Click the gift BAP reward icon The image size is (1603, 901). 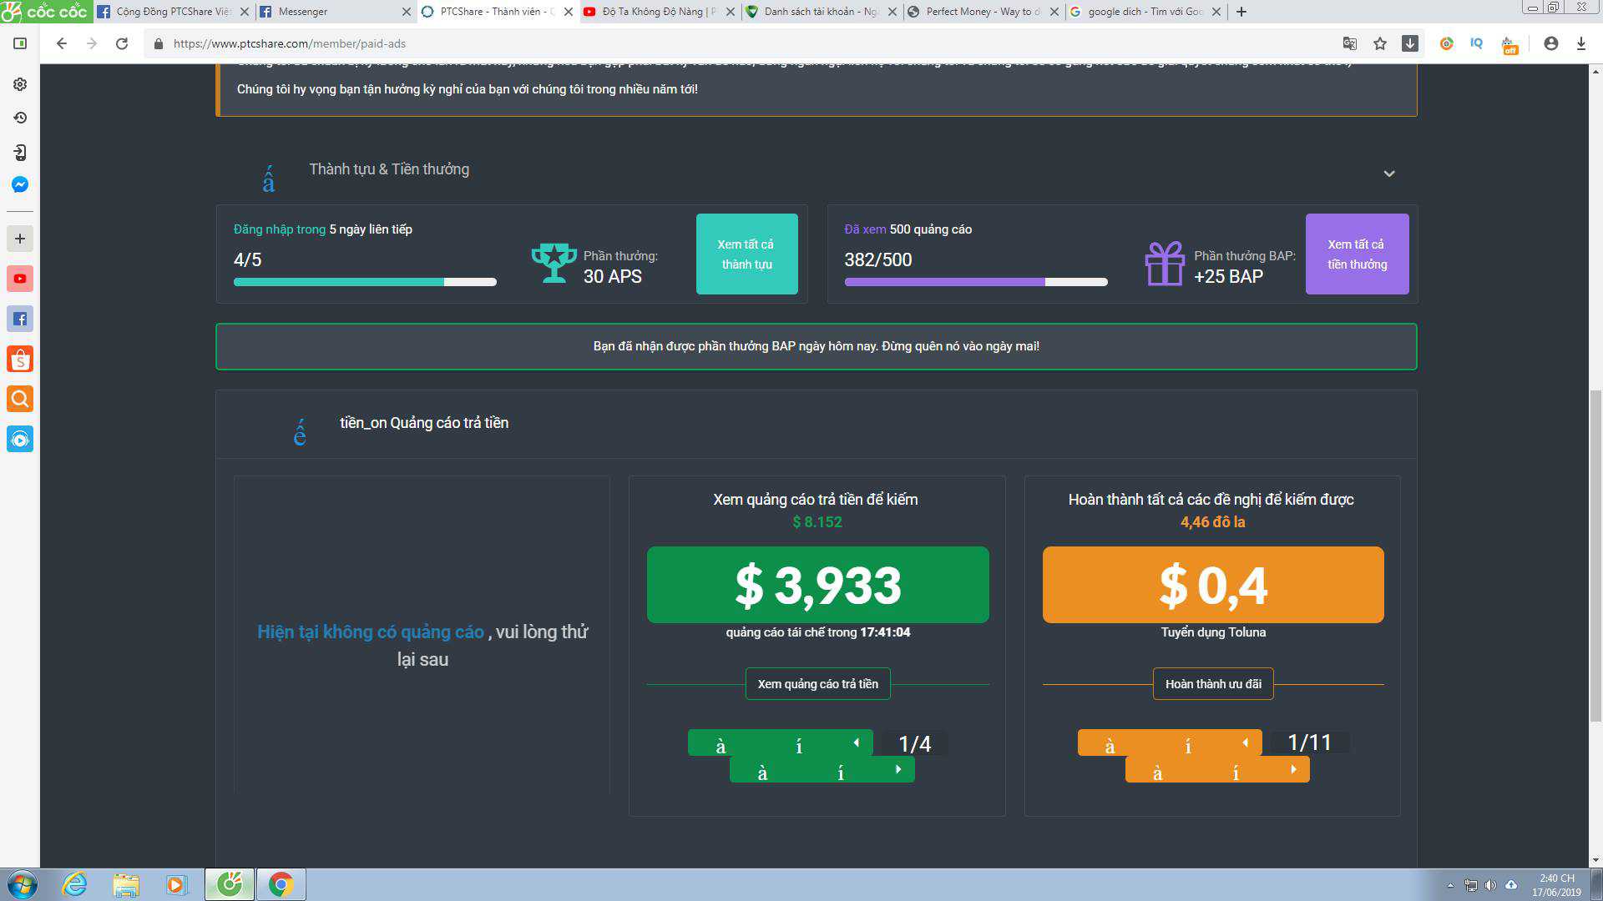[x=1165, y=264]
